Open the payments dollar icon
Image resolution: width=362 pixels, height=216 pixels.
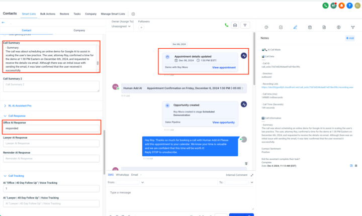[x=338, y=27]
